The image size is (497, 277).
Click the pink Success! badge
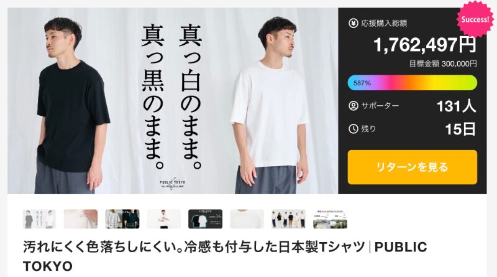(475, 19)
